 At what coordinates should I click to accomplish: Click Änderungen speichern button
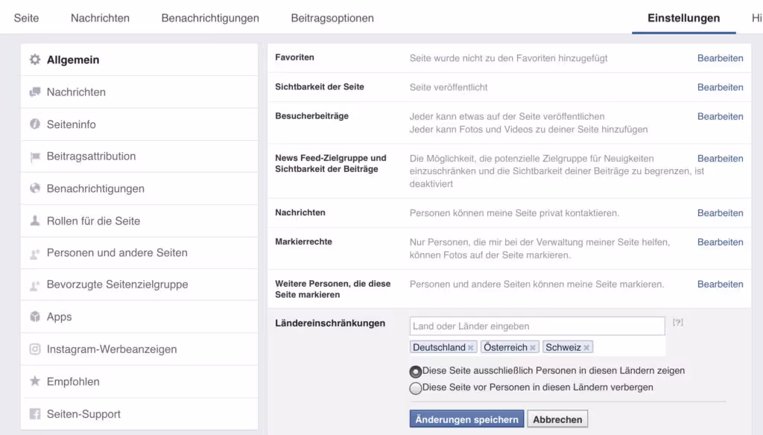[466, 419]
